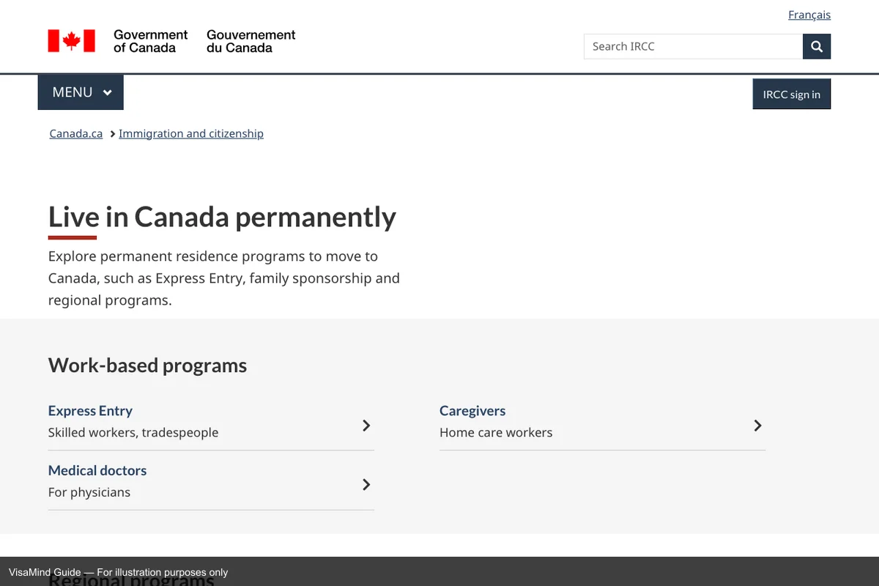Viewport: 879px width, 586px height.
Task: Type in the Search IRCC field
Action: pos(692,46)
